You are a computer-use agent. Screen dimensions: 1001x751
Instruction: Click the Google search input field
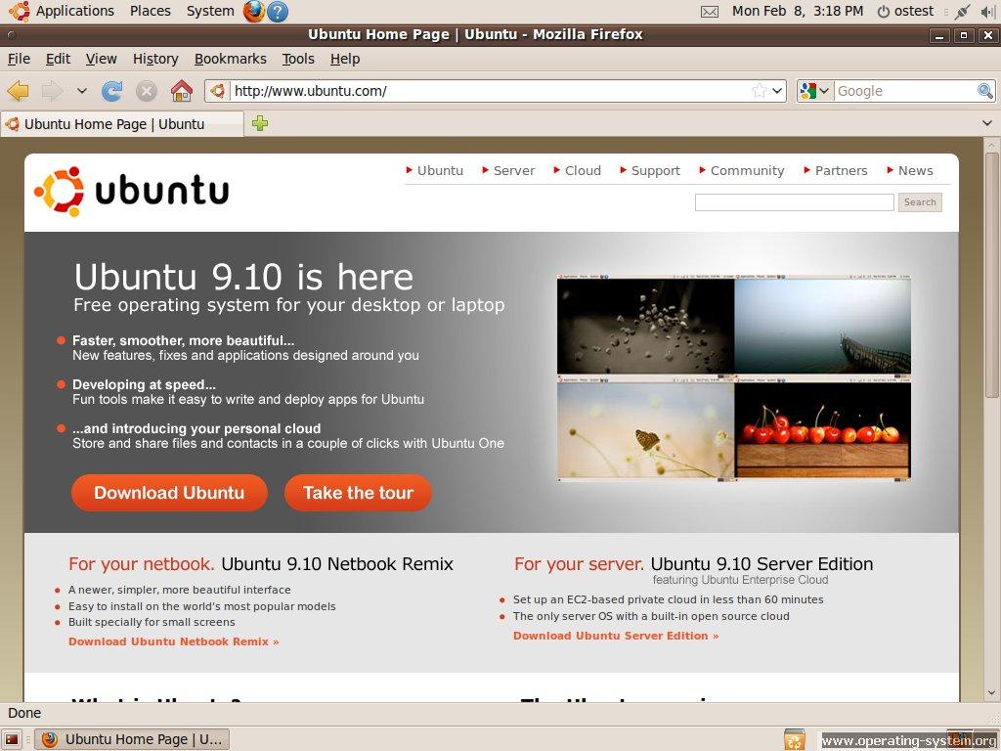905,91
